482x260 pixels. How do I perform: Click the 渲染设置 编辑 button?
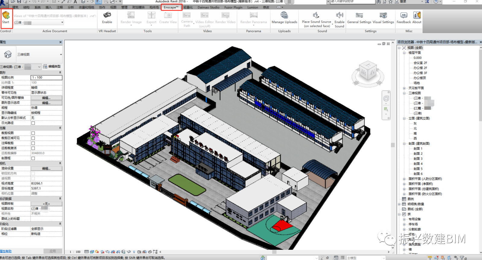click(x=46, y=169)
